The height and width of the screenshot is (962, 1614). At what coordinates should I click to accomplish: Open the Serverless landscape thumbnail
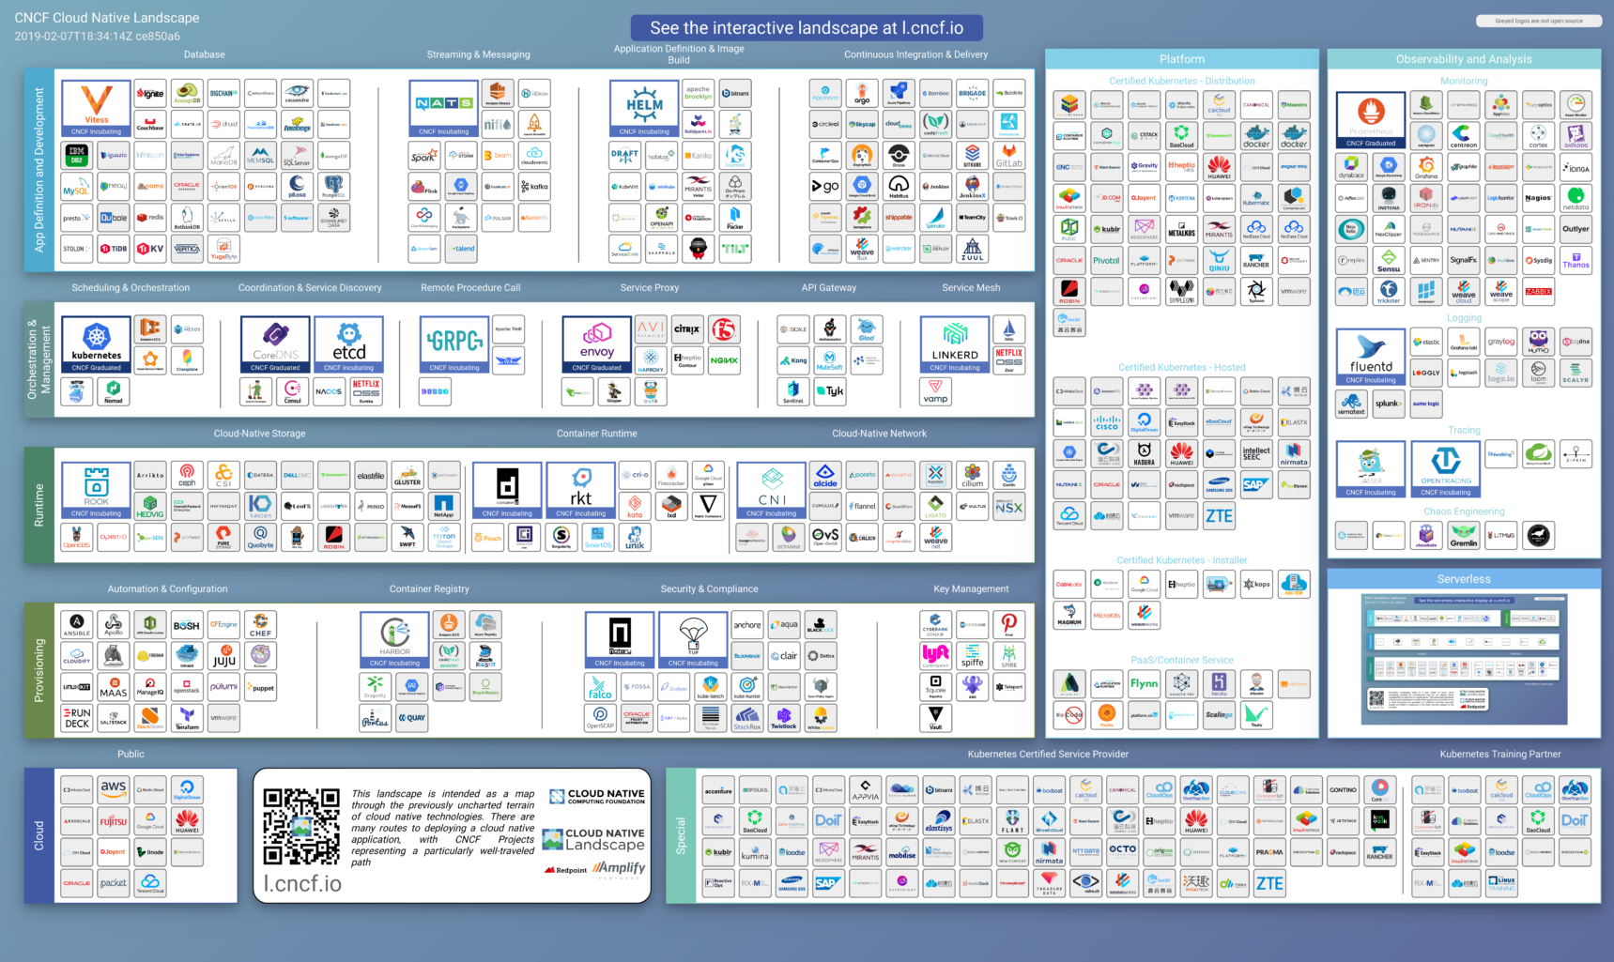[x=1464, y=659]
